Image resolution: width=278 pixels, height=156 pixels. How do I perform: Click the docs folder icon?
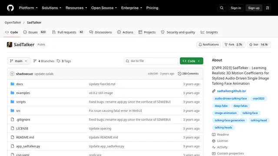click(12, 84)
